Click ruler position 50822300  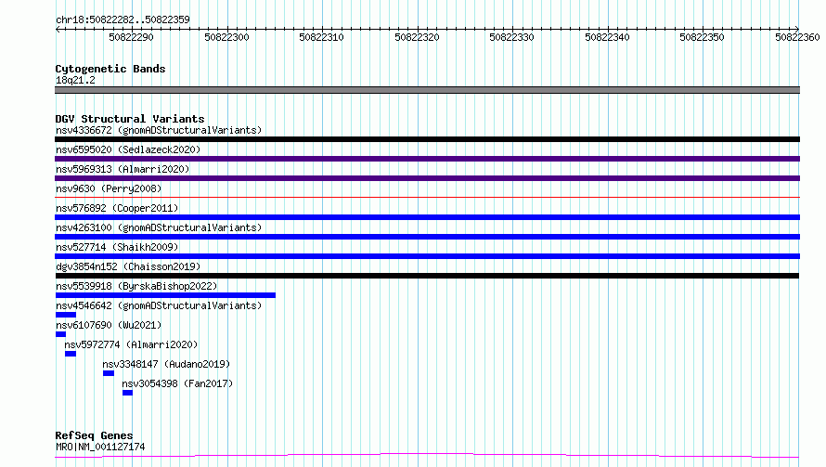tap(226, 37)
